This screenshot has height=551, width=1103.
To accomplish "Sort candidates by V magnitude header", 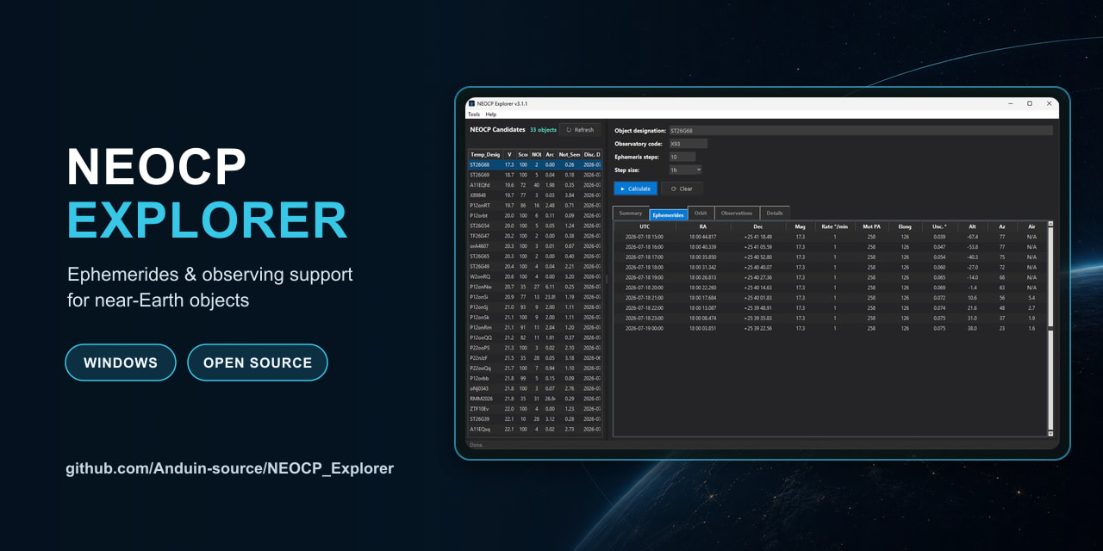I will (x=509, y=155).
